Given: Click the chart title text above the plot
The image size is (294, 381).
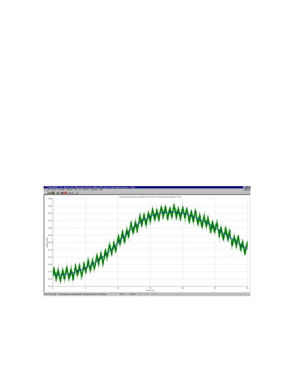Looking at the screenshot, I should click(x=150, y=197).
